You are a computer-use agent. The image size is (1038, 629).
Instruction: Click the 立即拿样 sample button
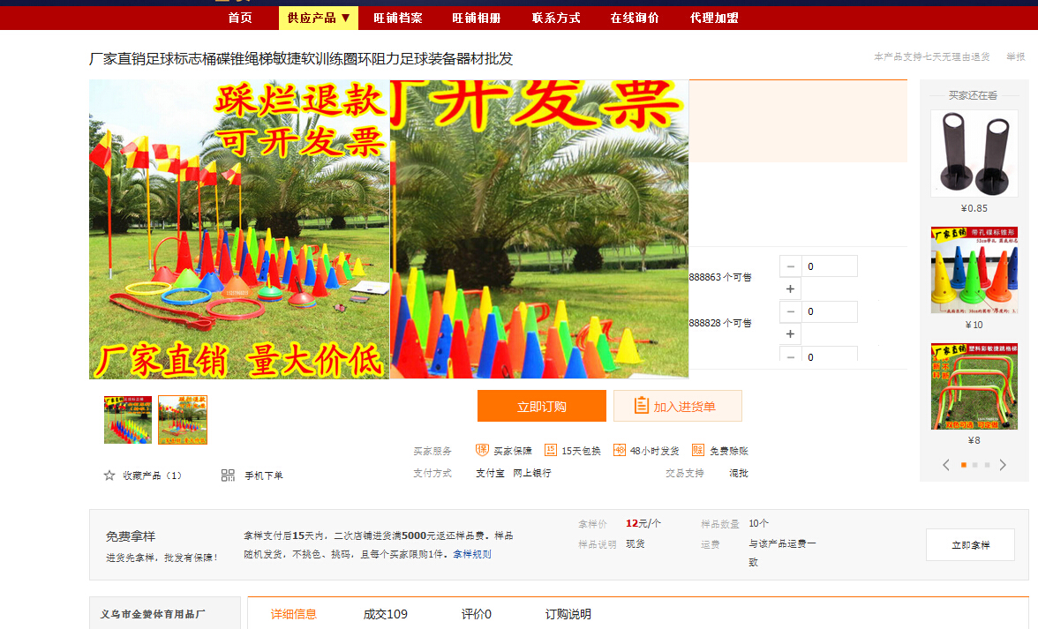[970, 545]
